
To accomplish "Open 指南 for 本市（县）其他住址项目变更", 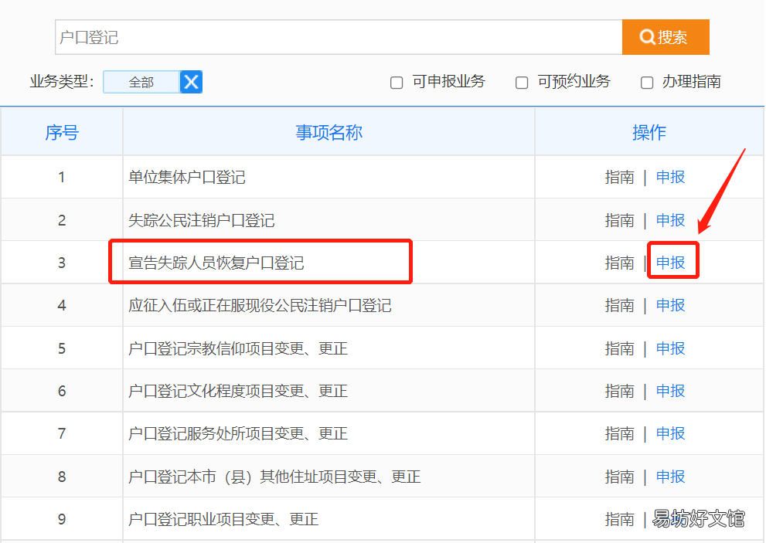I will 619,476.
